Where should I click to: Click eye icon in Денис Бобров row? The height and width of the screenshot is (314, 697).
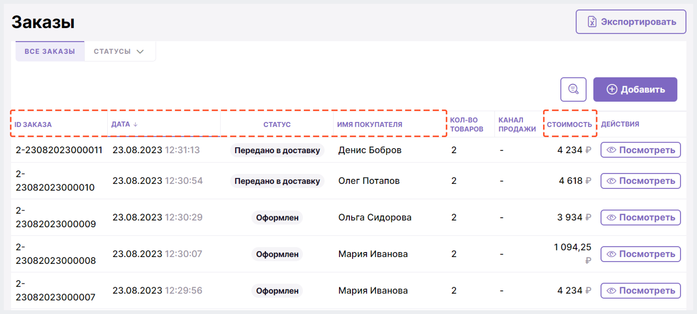(611, 150)
